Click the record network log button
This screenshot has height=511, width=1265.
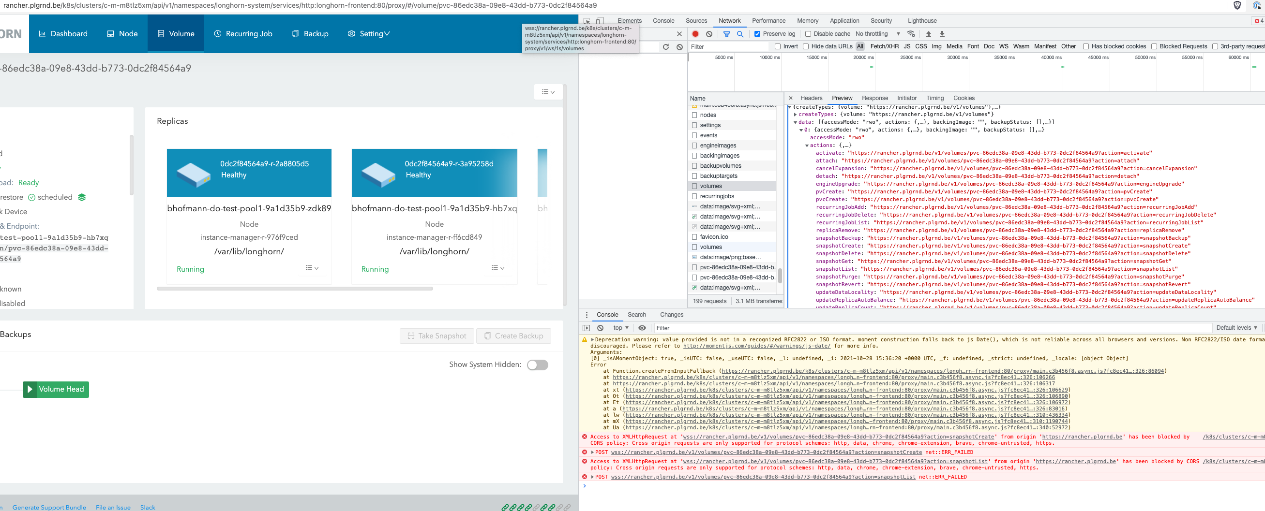[695, 34]
